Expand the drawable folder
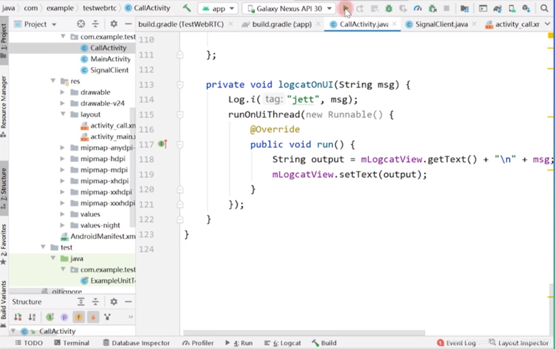 point(63,92)
